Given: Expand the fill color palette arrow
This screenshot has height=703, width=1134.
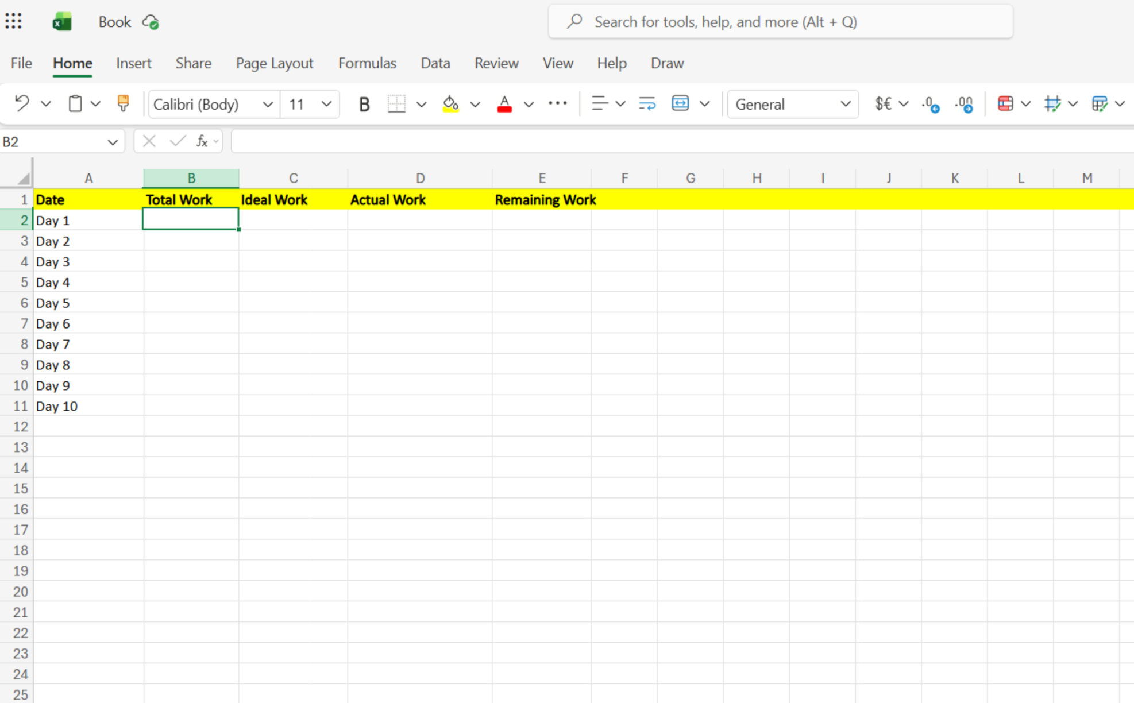Looking at the screenshot, I should coord(475,105).
